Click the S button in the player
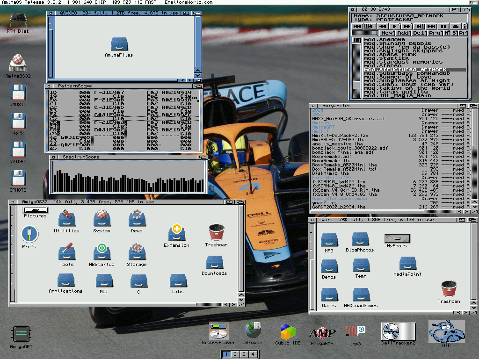Viewport: 479px width, 359px height. tap(454, 33)
